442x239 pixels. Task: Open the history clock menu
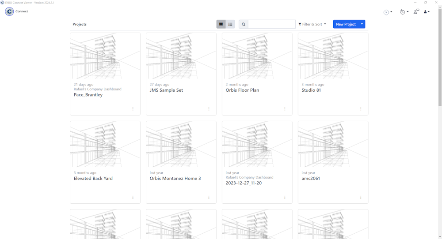(404, 12)
